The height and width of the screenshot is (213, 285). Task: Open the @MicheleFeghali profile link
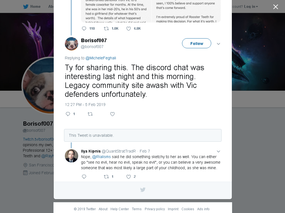pos(101,58)
